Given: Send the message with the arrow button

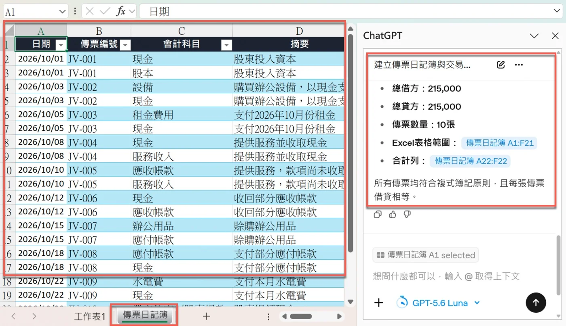Looking at the screenshot, I should 536,303.
